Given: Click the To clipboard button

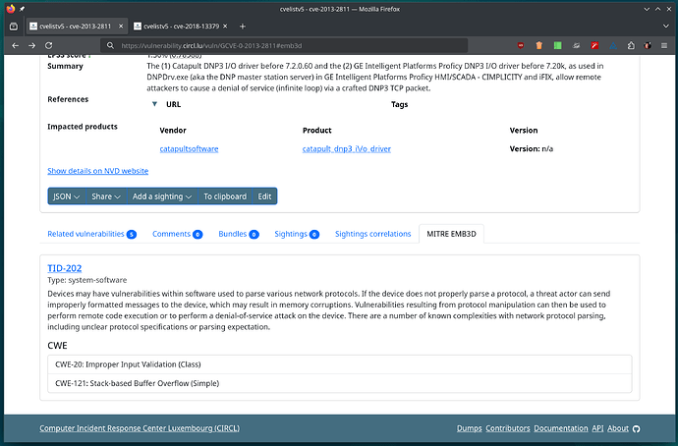Looking at the screenshot, I should (x=225, y=196).
